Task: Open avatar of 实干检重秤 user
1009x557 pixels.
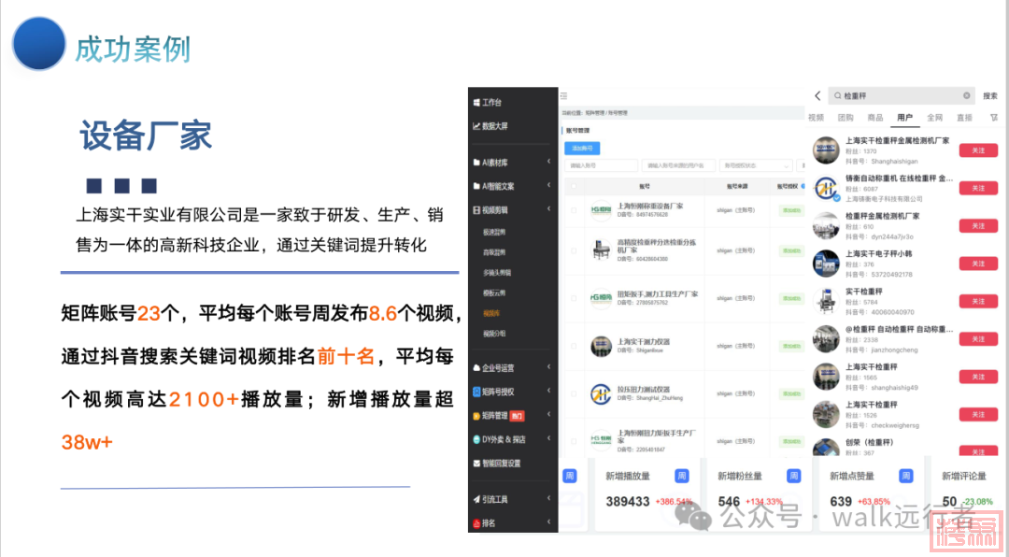Action: click(826, 301)
